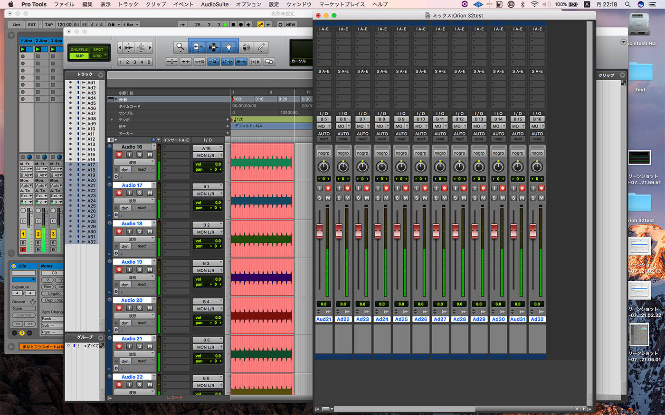Toggle Tab to Transients icon
The image size is (665, 415).
pos(186,62)
